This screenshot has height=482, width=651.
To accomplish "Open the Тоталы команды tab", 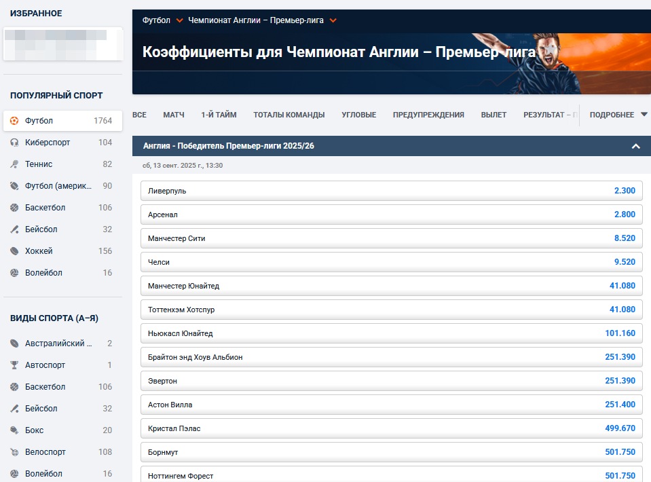I will 289,115.
